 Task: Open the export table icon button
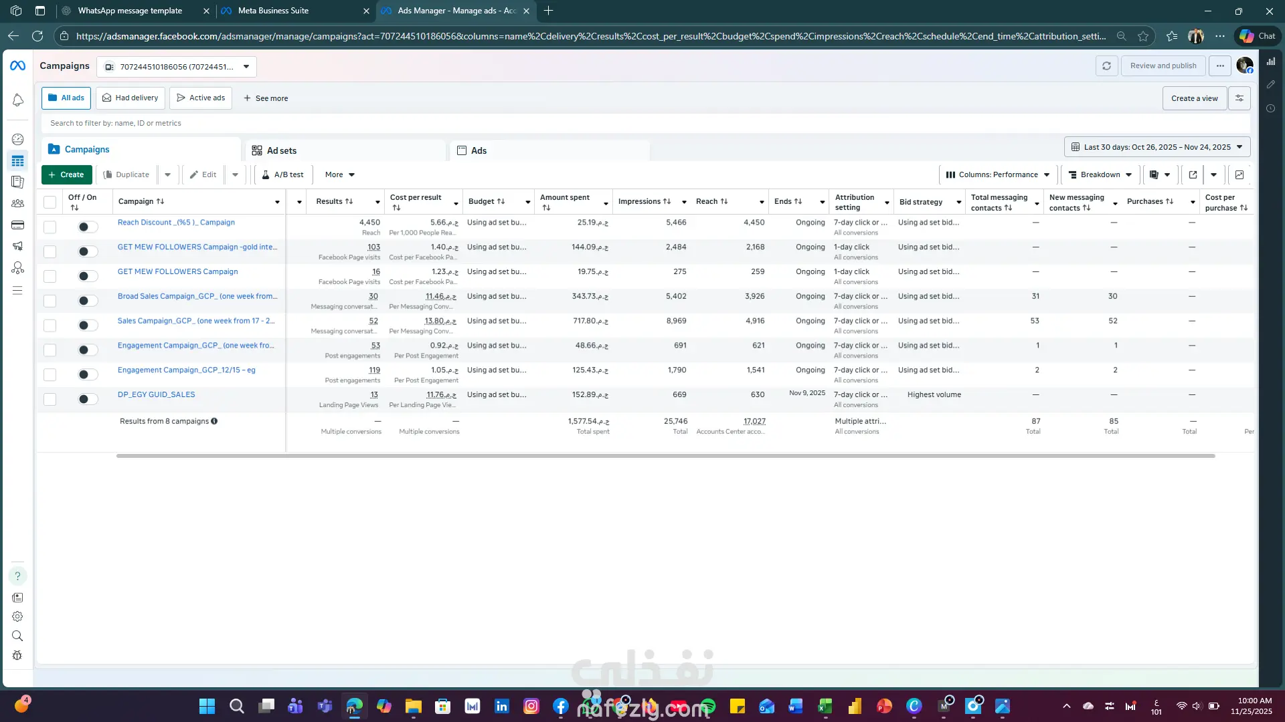coord(1193,174)
